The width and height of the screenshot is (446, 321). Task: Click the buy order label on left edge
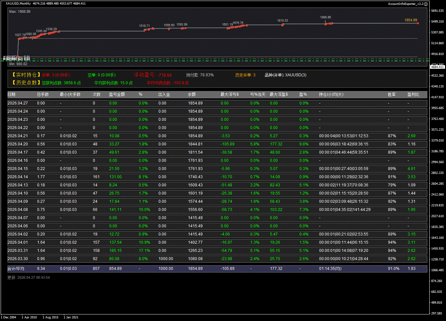pyautogui.click(x=16, y=58)
